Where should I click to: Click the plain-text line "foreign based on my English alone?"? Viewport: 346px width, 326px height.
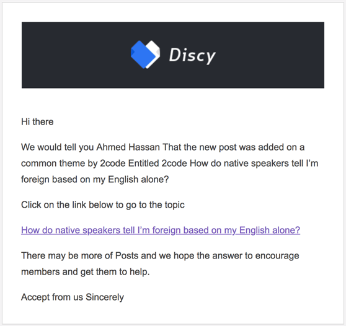[x=95, y=180]
